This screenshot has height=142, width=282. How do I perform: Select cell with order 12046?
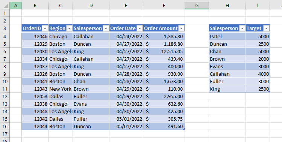pos(35,36)
